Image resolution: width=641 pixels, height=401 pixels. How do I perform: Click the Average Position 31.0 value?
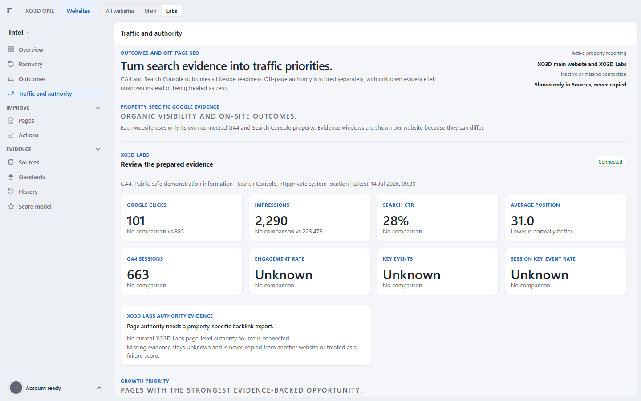pos(523,221)
